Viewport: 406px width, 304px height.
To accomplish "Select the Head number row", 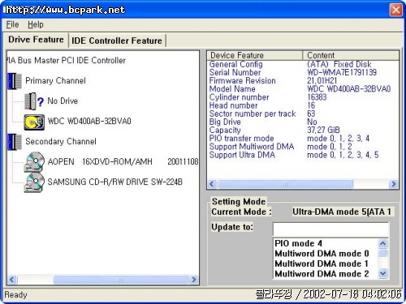I will click(303, 105).
